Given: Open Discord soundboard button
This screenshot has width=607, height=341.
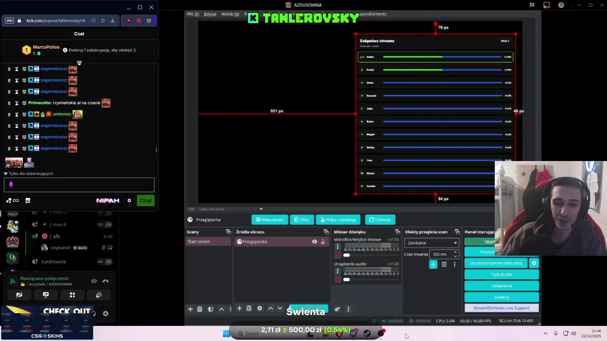Looking at the screenshot, I should [x=99, y=295].
